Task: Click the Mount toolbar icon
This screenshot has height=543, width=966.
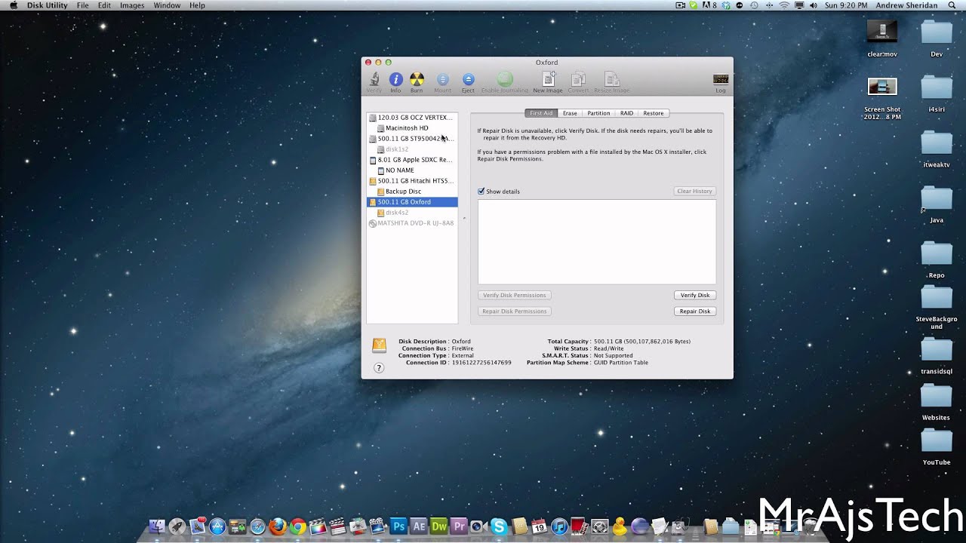Action: [x=443, y=80]
